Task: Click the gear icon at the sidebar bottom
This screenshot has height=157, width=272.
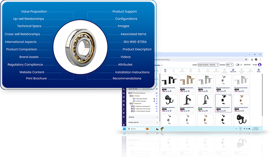Action: click(x=124, y=125)
